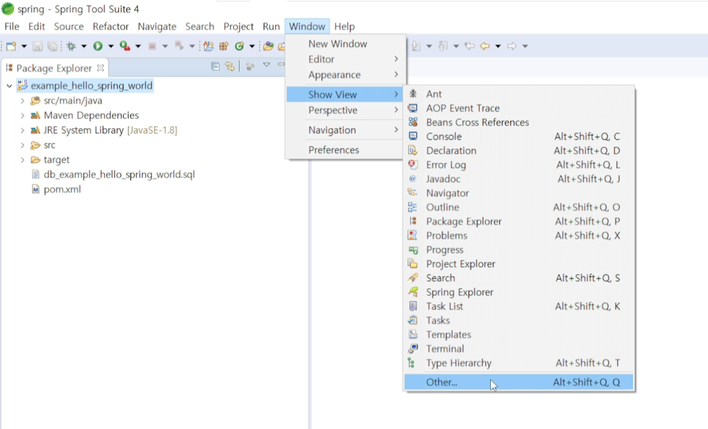Click the Last Edit Location arrow icon
The height and width of the screenshot is (429, 708).
click(x=470, y=46)
